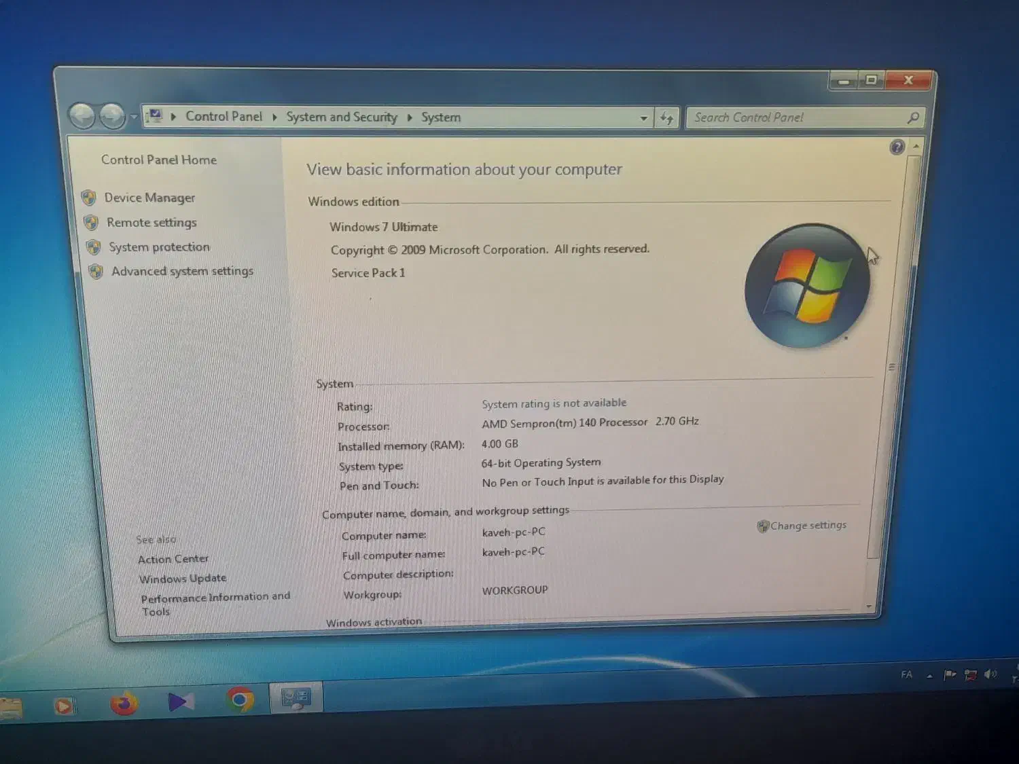The width and height of the screenshot is (1019, 764).
Task: Select the '64-bit Operating System' value
Action: click(x=541, y=462)
